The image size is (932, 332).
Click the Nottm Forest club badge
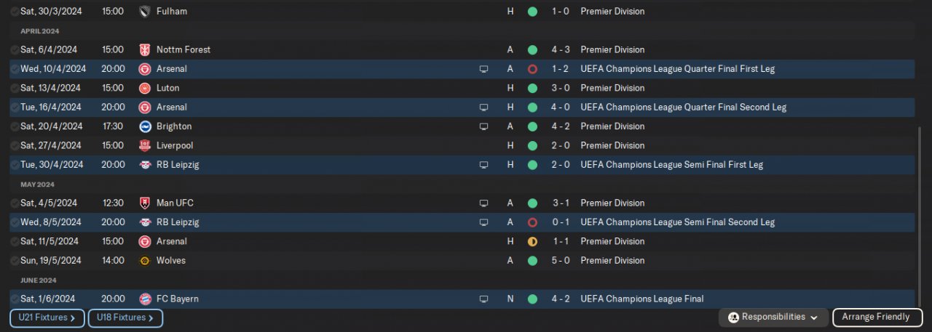click(145, 50)
